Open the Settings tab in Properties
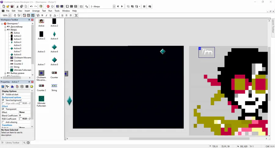275x148 pixels. 3,87
